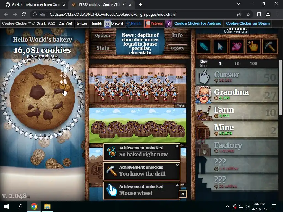Share this page icon

[239, 14]
